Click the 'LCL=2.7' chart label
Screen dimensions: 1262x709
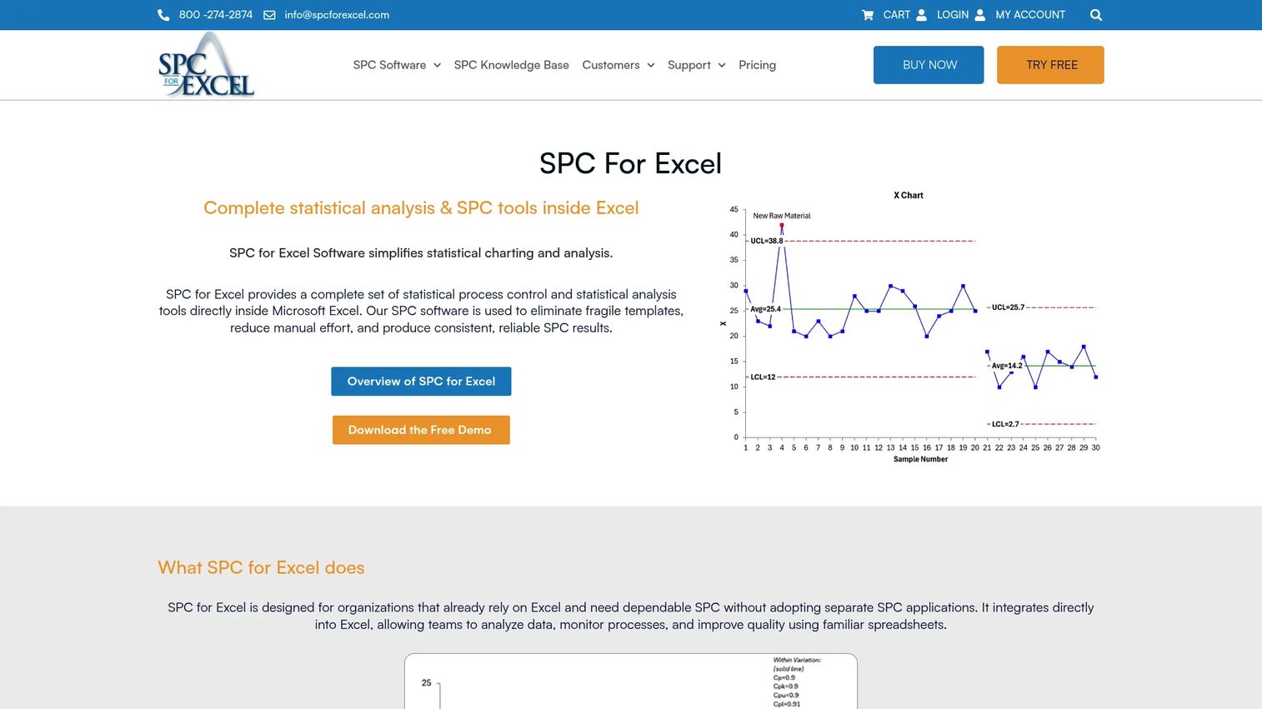[1005, 424]
